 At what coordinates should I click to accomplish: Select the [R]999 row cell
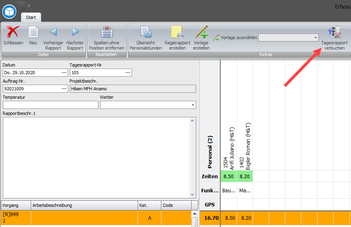(x=16, y=218)
